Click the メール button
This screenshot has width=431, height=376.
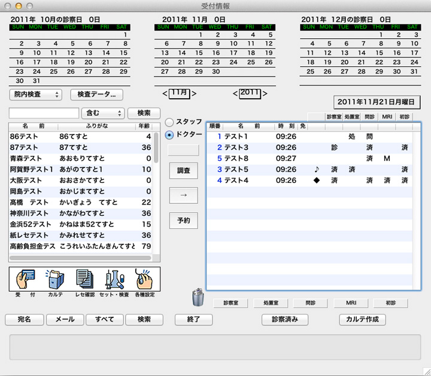(x=65, y=320)
